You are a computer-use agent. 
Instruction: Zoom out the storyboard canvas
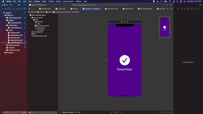pos(111,112)
